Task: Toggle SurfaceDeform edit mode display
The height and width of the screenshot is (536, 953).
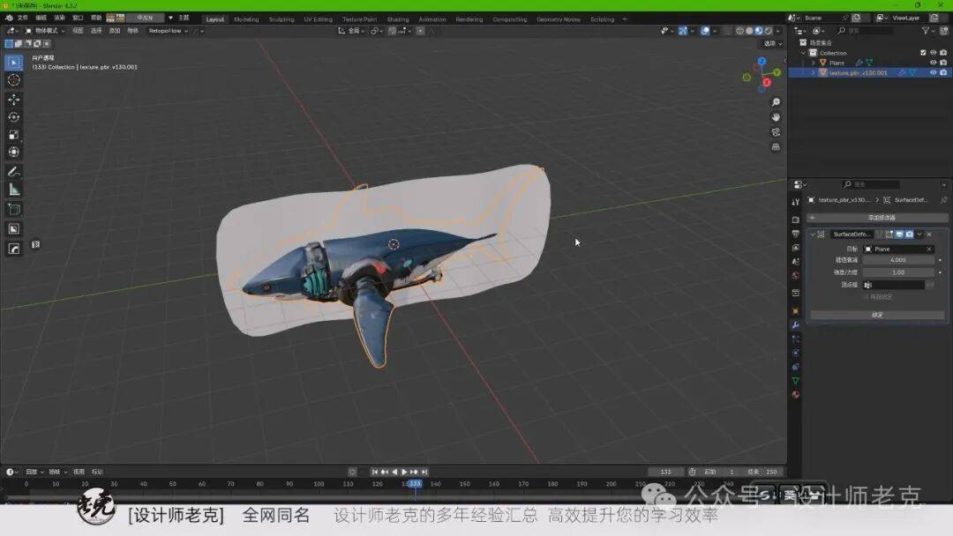Action: click(889, 234)
